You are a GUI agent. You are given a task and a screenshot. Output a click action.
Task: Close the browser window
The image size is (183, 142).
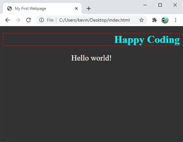[175, 5]
